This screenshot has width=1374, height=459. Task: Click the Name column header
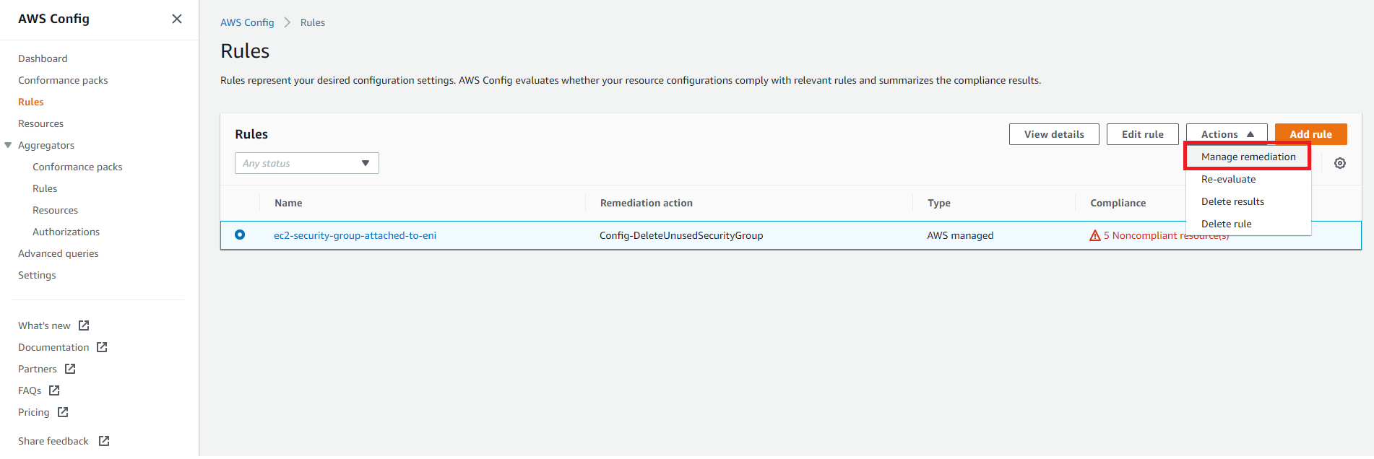pos(288,203)
